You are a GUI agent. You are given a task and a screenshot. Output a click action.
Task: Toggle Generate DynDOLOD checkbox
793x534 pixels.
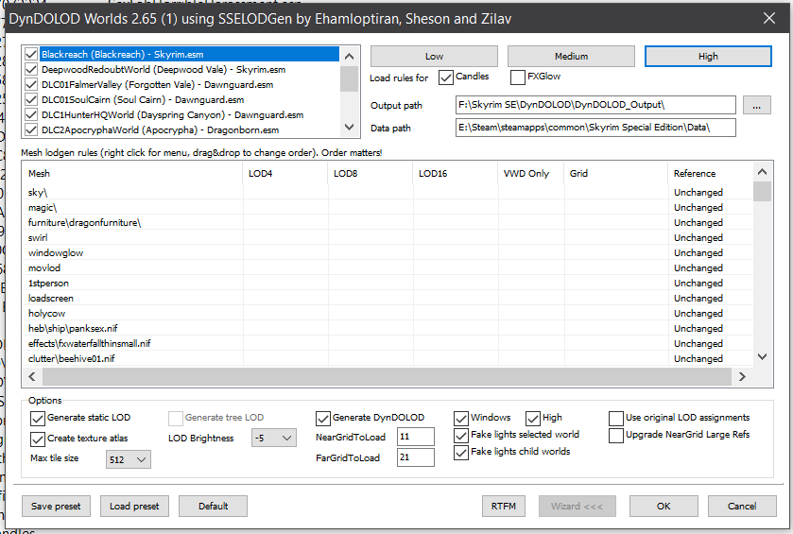(322, 418)
